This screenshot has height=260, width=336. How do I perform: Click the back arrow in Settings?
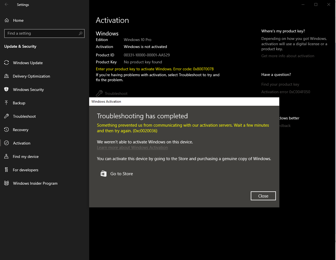click(x=6, y=4)
